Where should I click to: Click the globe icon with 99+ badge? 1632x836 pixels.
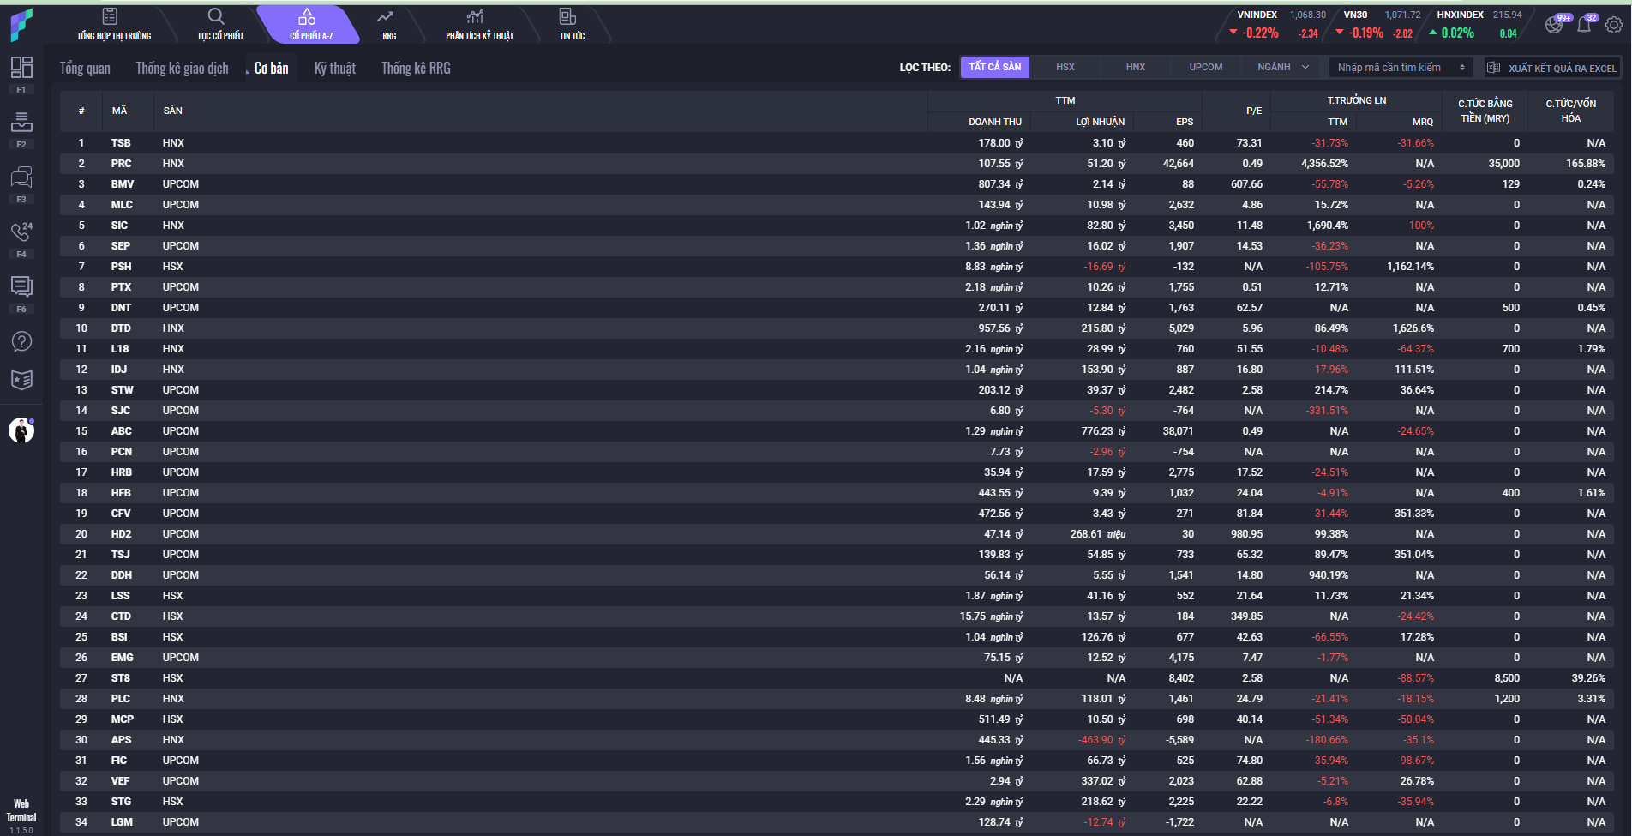(1555, 25)
